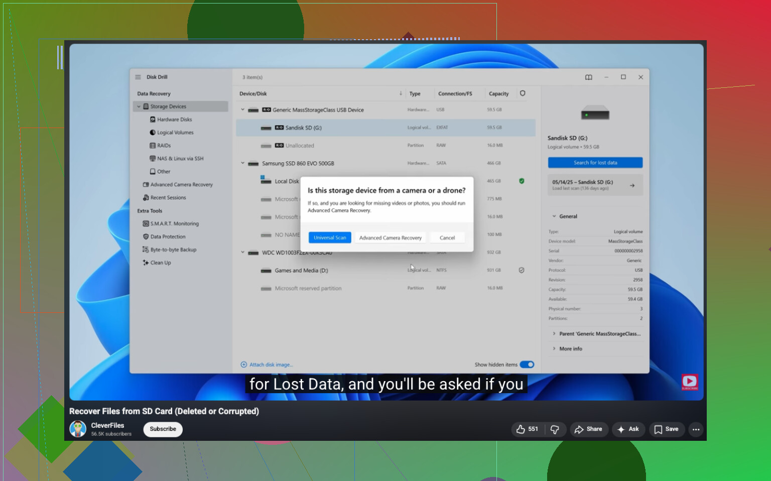Sort by Type column header
Screen dimensions: 771x481
415,94
